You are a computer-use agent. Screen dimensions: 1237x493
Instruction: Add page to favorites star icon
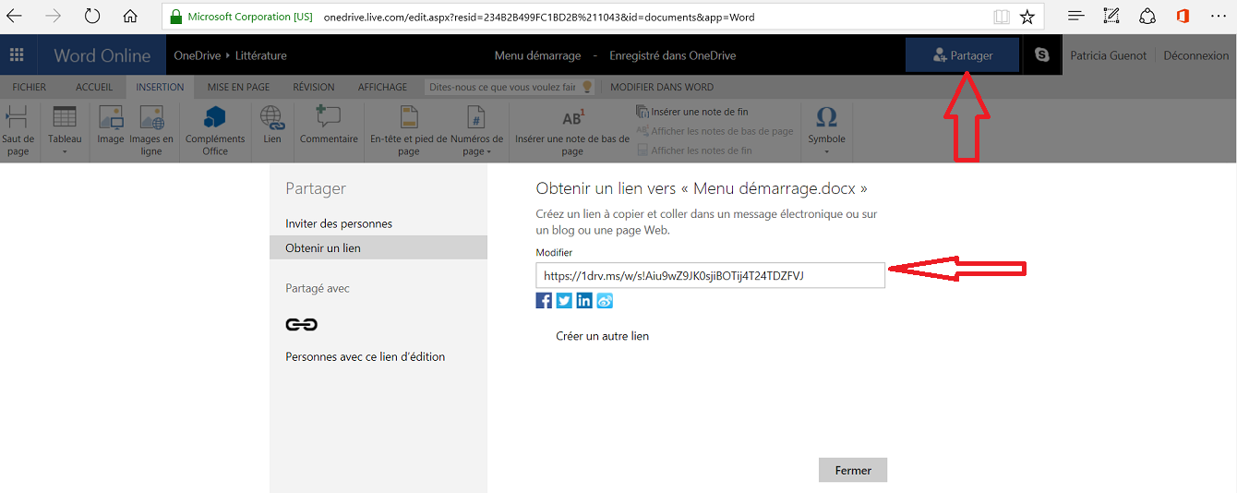[1027, 17]
